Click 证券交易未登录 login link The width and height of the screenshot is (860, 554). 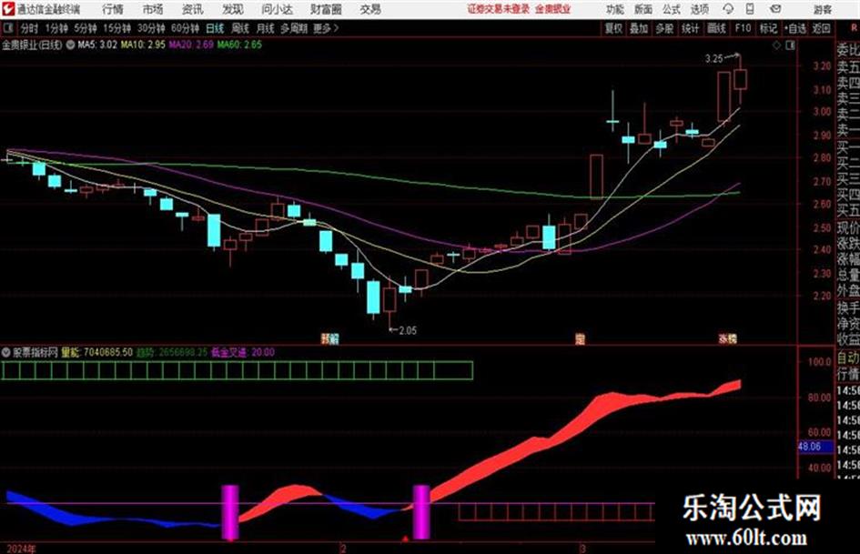point(499,9)
